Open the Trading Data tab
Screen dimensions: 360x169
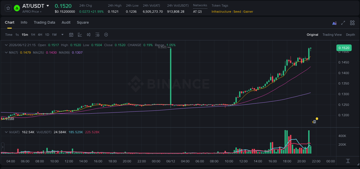(x=44, y=22)
